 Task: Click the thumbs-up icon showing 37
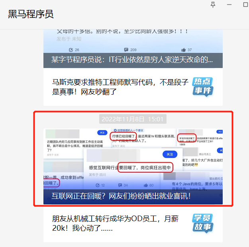[183, 50]
